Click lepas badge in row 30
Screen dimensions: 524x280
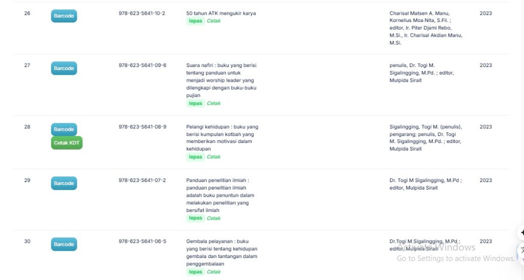pyautogui.click(x=195, y=272)
